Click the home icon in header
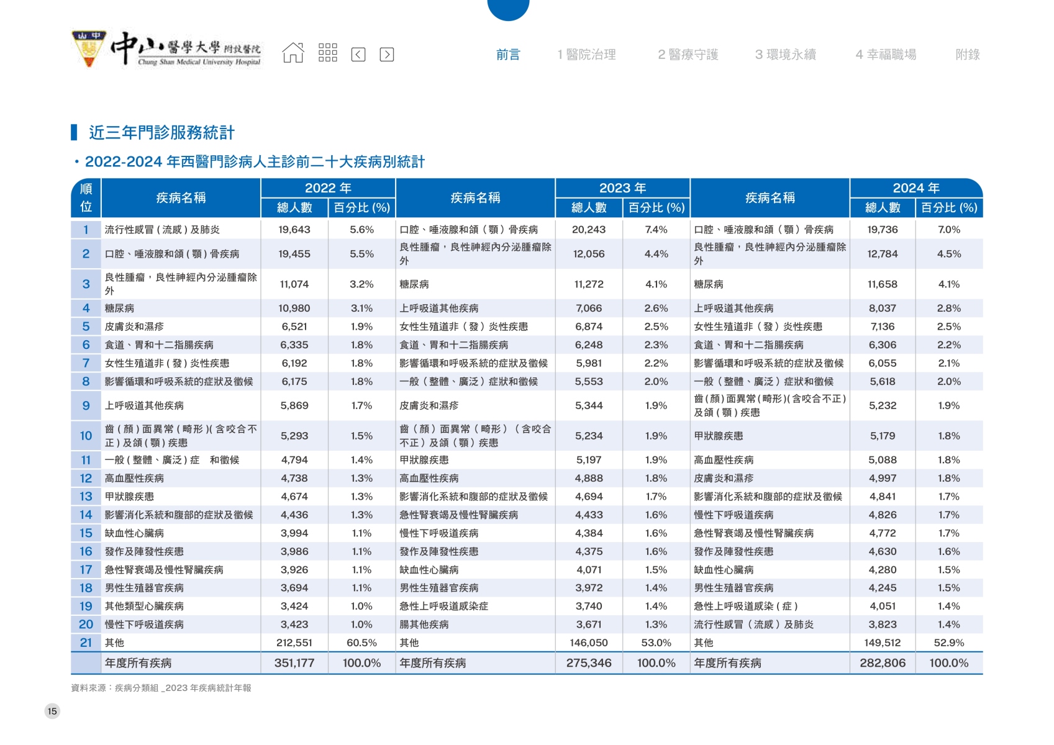 (293, 53)
